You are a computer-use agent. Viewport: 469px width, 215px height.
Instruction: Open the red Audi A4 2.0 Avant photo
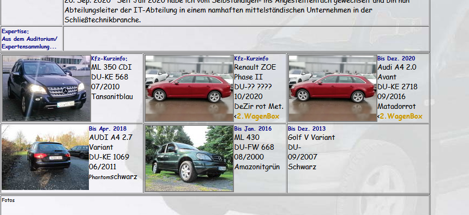(x=333, y=88)
